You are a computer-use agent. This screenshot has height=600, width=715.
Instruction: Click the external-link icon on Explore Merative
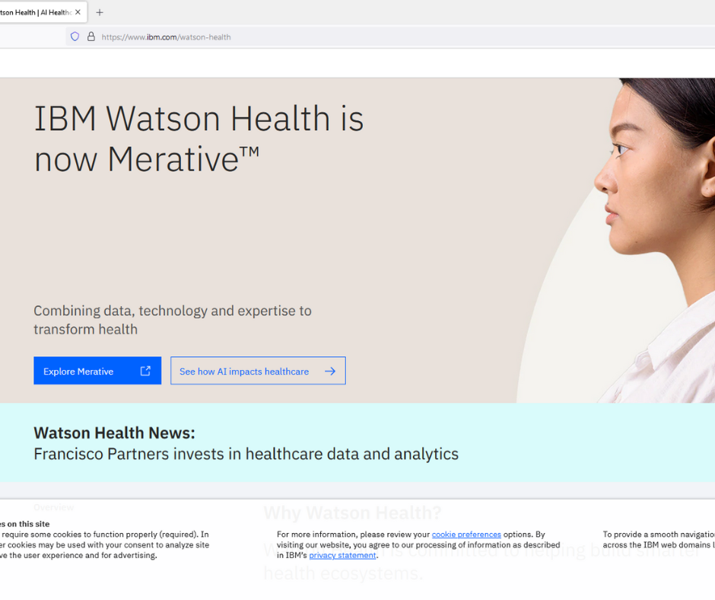pos(145,371)
